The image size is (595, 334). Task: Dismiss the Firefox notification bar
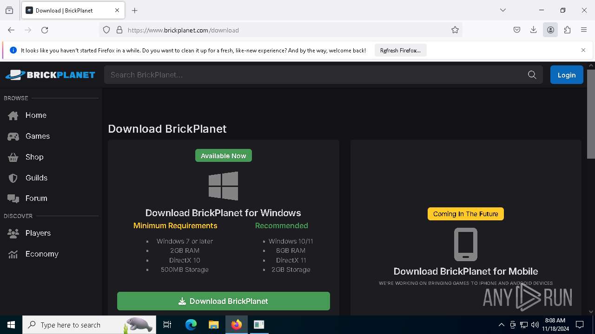pyautogui.click(x=583, y=50)
